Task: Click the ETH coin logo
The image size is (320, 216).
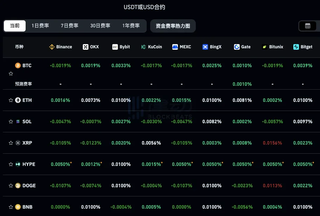Action: click(x=18, y=100)
